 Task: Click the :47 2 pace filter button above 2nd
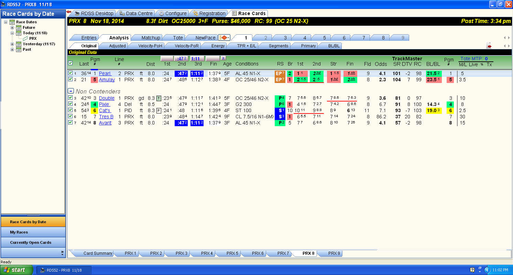coord(182,59)
